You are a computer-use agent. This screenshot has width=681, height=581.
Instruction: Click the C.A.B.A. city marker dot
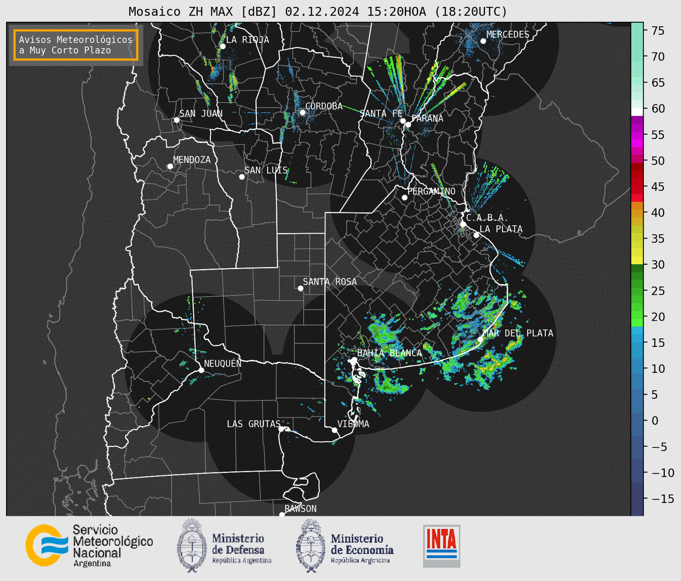463,224
